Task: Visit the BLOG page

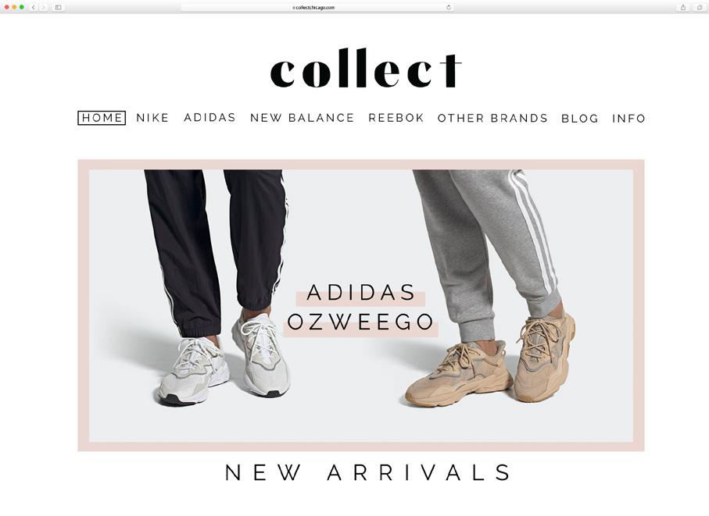Action: [580, 119]
